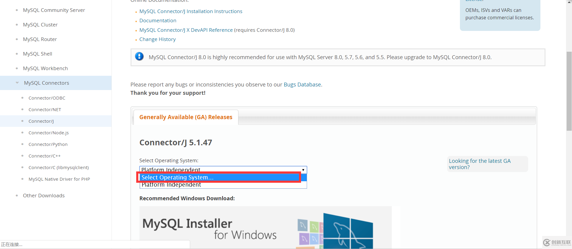Open the Change History link
572x249 pixels.
click(157, 39)
